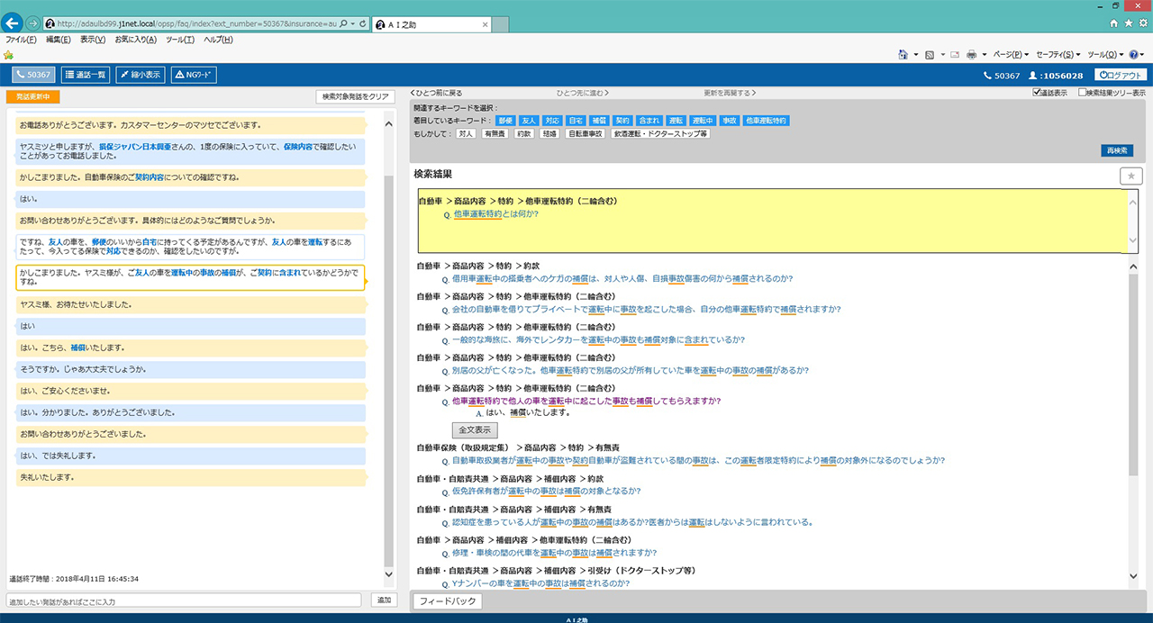Click the browser forward arrow

pyautogui.click(x=33, y=23)
